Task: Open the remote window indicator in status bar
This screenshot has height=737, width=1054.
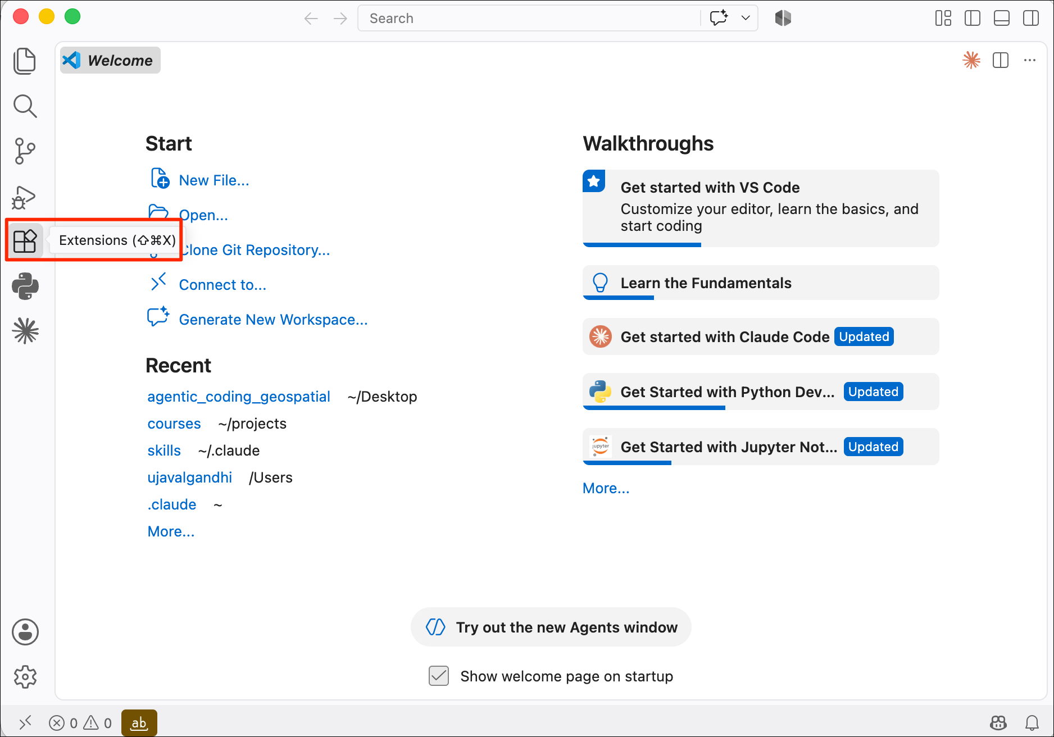Action: [25, 722]
